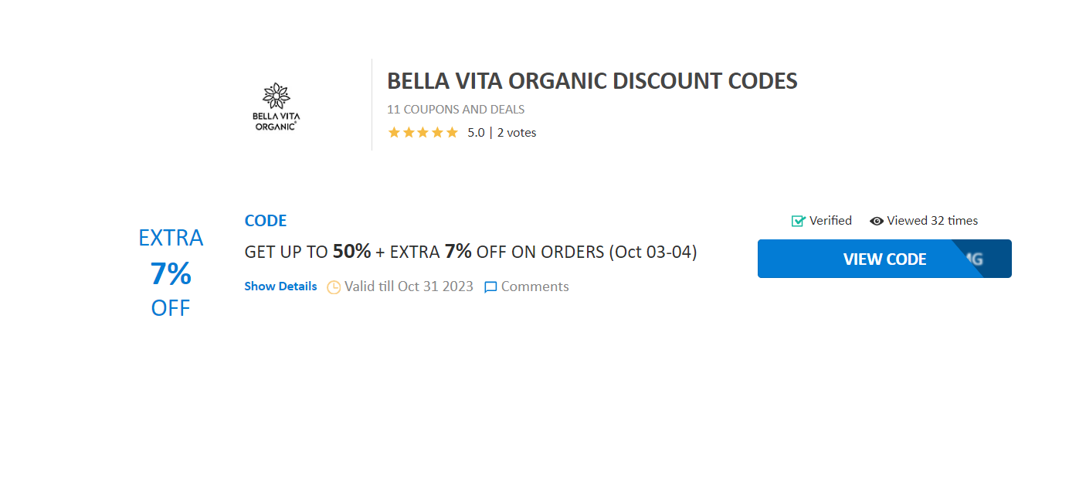Click the Bella Vita Organic Discount Codes heading
This screenshot has height=488, width=1069.
pyautogui.click(x=592, y=81)
